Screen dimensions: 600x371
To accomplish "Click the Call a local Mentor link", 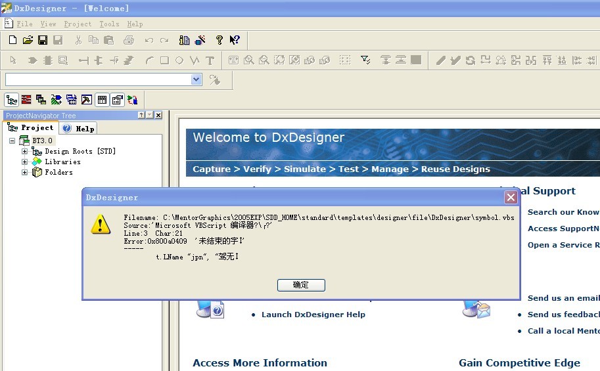I will point(564,331).
